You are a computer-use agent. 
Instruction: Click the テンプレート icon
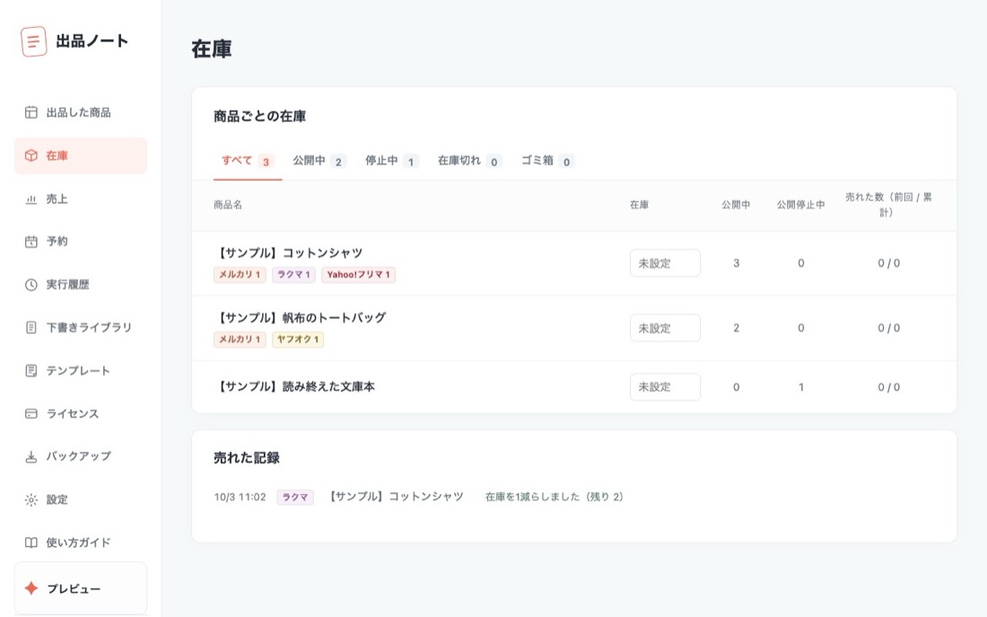(31, 371)
